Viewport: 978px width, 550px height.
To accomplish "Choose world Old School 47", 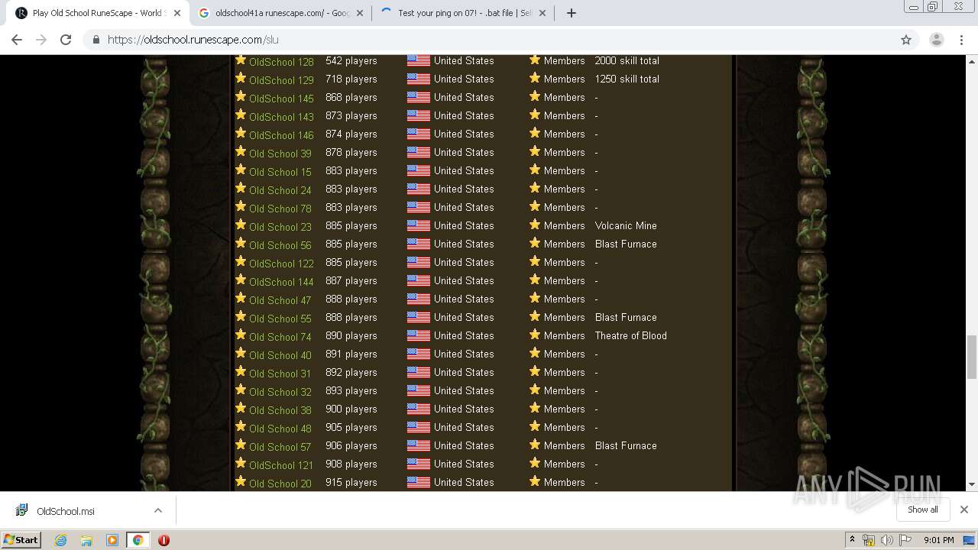I will point(280,299).
